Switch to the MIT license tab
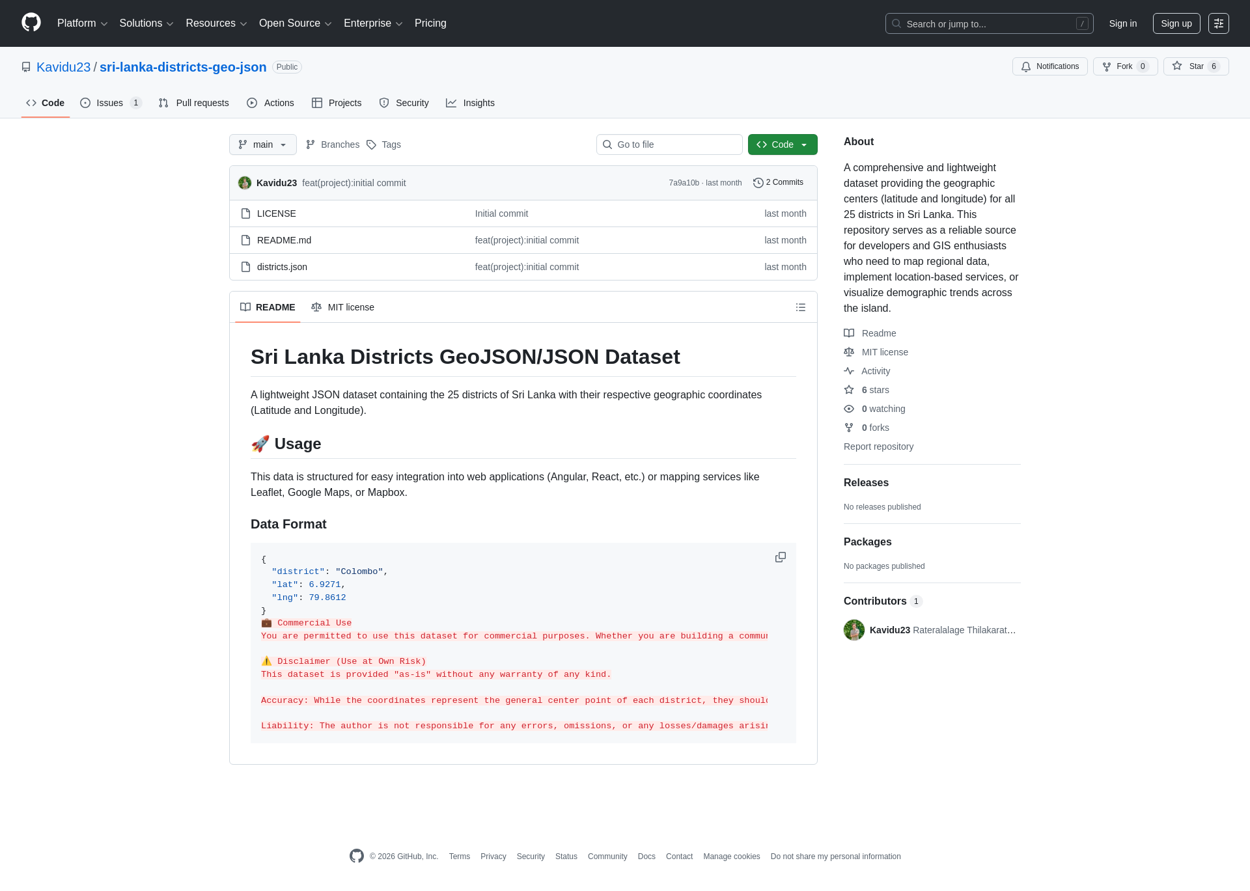The width and height of the screenshot is (1250, 891). (342, 307)
